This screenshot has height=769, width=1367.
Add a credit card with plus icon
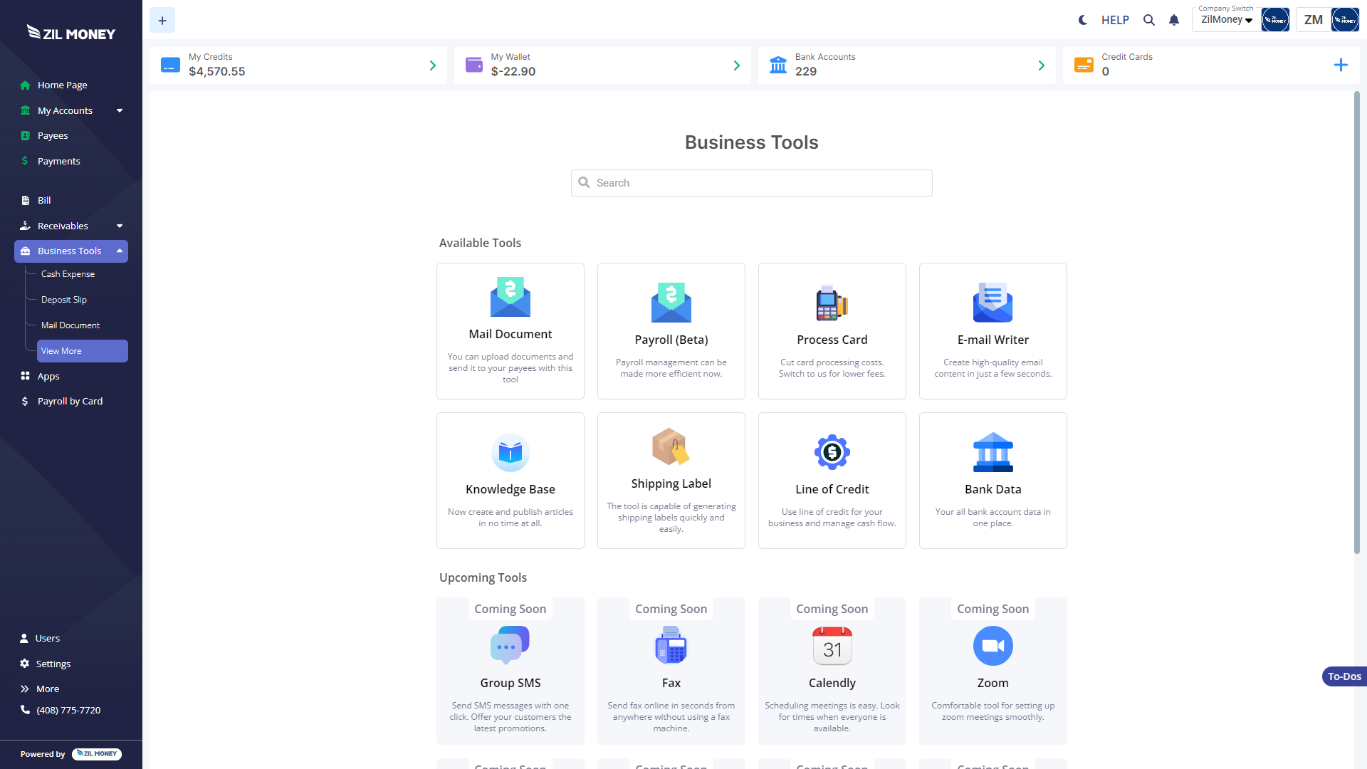coord(1340,66)
